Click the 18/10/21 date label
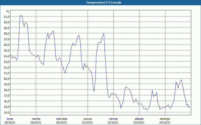The image size is (201, 125). 10,122
